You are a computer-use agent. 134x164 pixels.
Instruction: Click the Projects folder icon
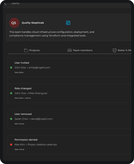click(26, 50)
